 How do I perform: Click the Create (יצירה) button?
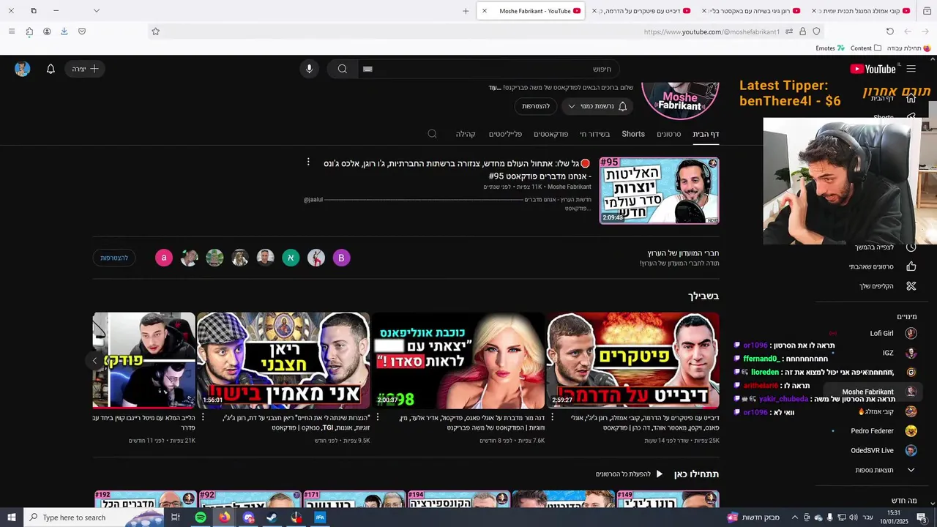85,69
